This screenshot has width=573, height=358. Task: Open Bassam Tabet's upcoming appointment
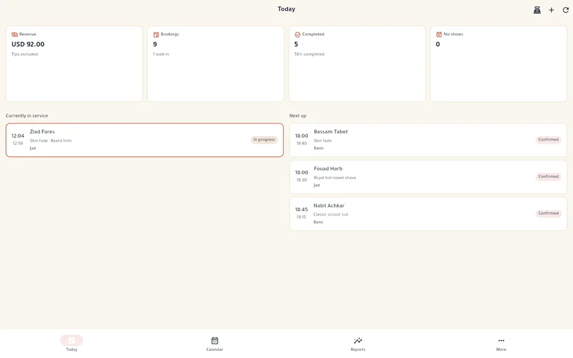[429, 140]
